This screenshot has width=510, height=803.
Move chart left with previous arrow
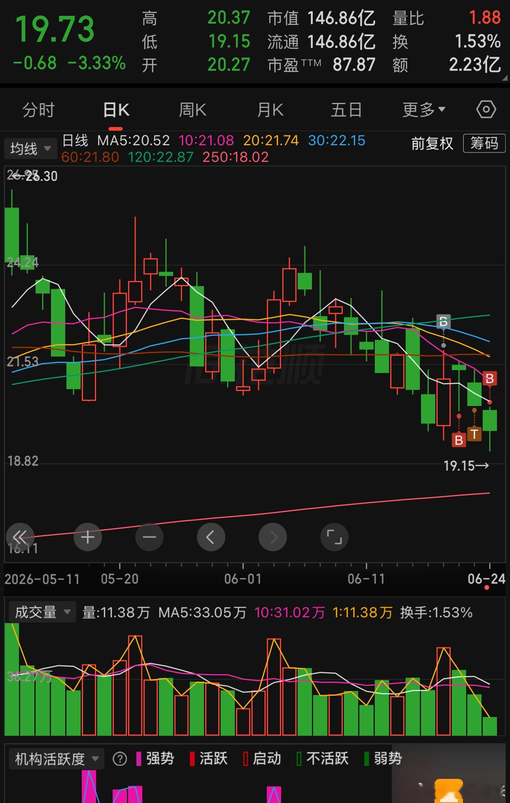point(211,537)
